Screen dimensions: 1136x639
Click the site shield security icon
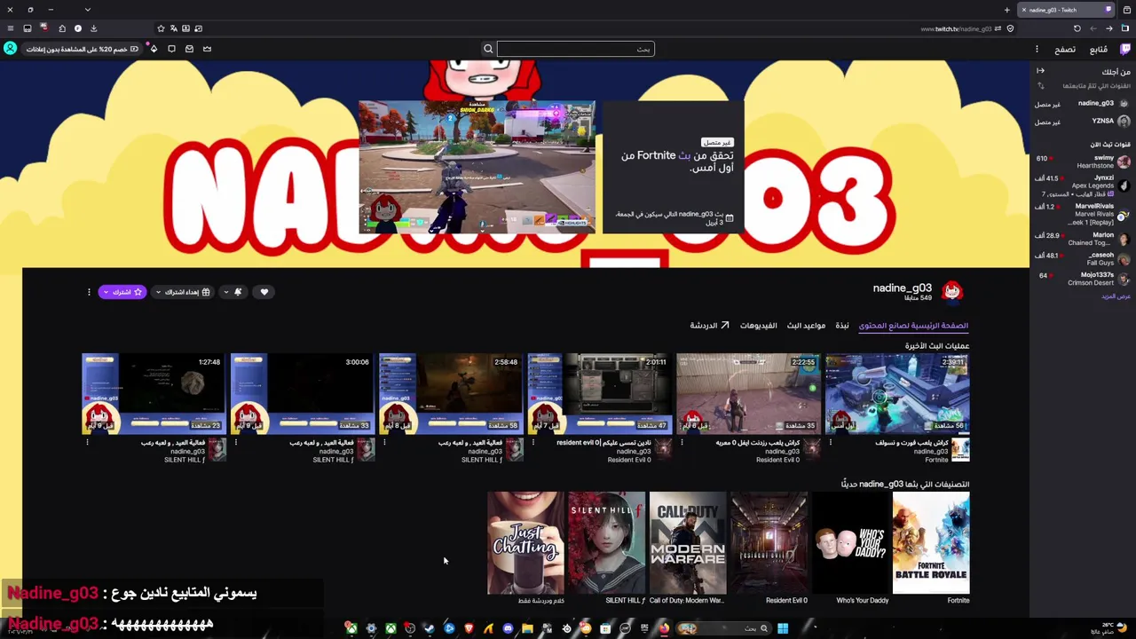coord(1010,28)
